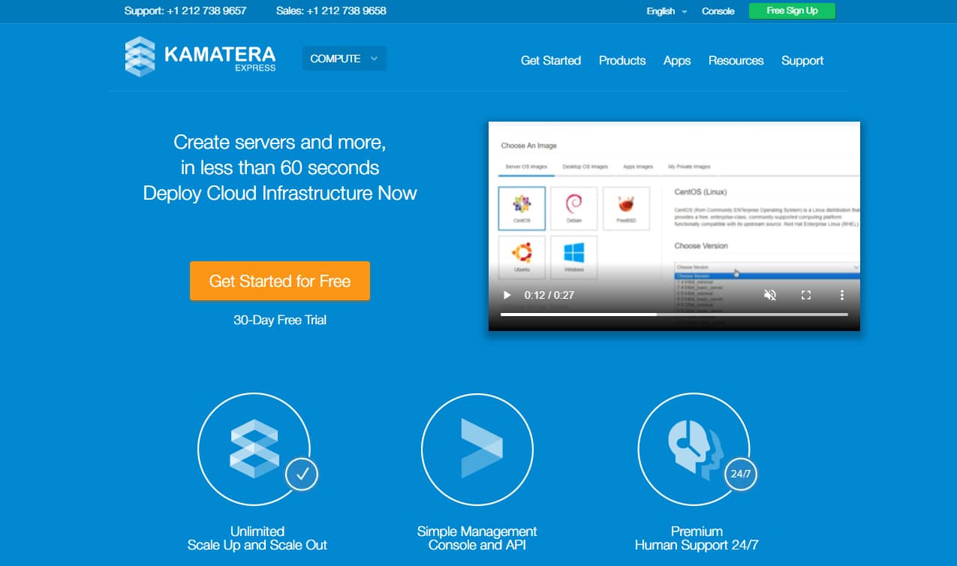Click the Unlimited Scale Up circle icon
The height and width of the screenshot is (566, 957).
coord(254,448)
